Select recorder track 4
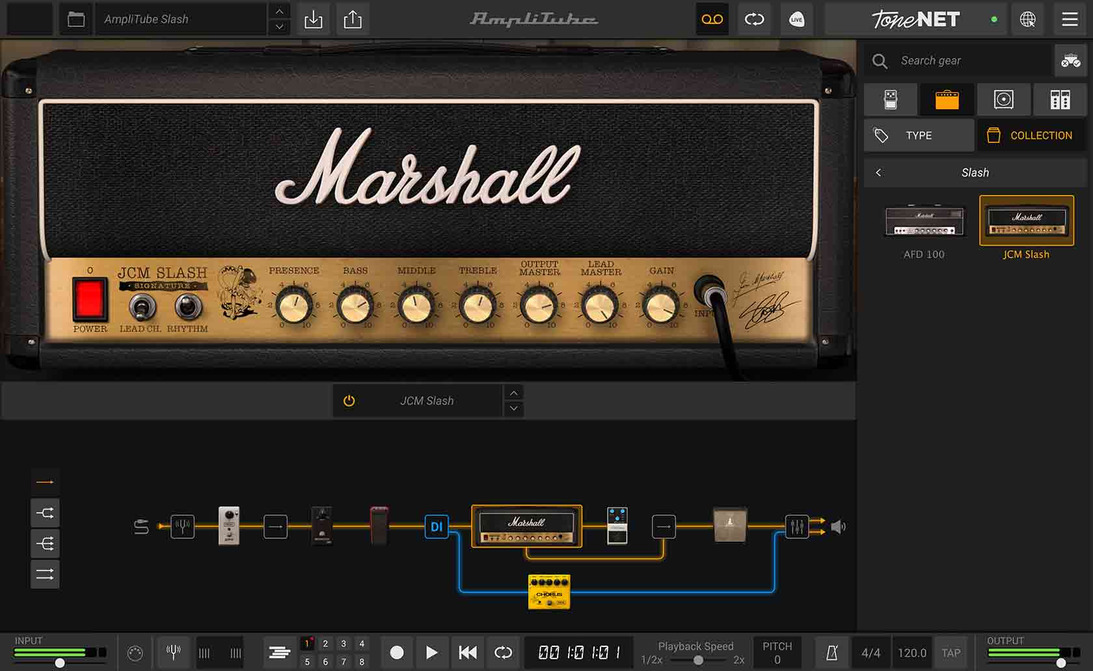 362,644
